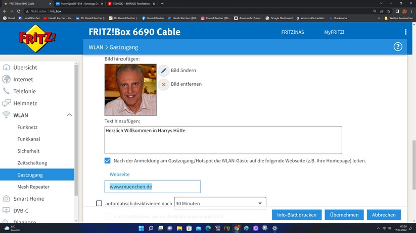Click the sidebar scrollbar
This screenshot has height=233, width=416.
[x=76, y=130]
